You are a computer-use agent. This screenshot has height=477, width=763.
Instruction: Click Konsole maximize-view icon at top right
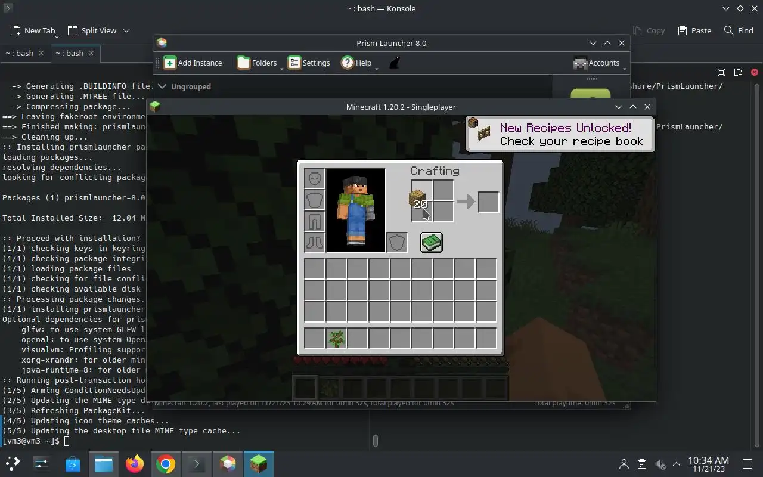click(x=721, y=72)
